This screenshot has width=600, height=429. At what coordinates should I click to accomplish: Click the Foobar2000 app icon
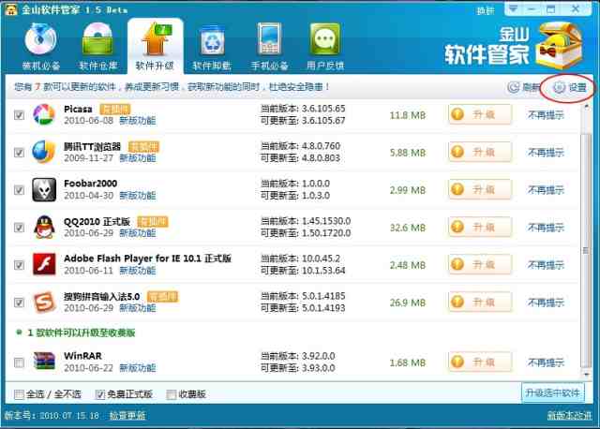44,189
